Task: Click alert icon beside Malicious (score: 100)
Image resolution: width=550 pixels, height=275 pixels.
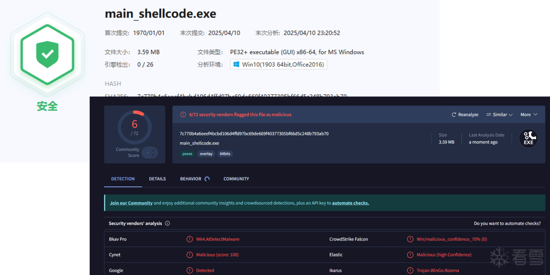Action: (x=190, y=255)
